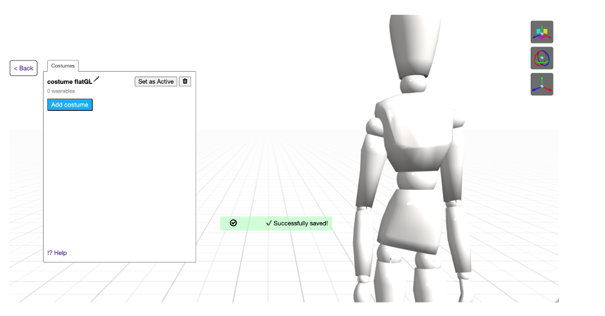The image size is (605, 316).
Task: Go back with the Back button
Action: click(23, 68)
